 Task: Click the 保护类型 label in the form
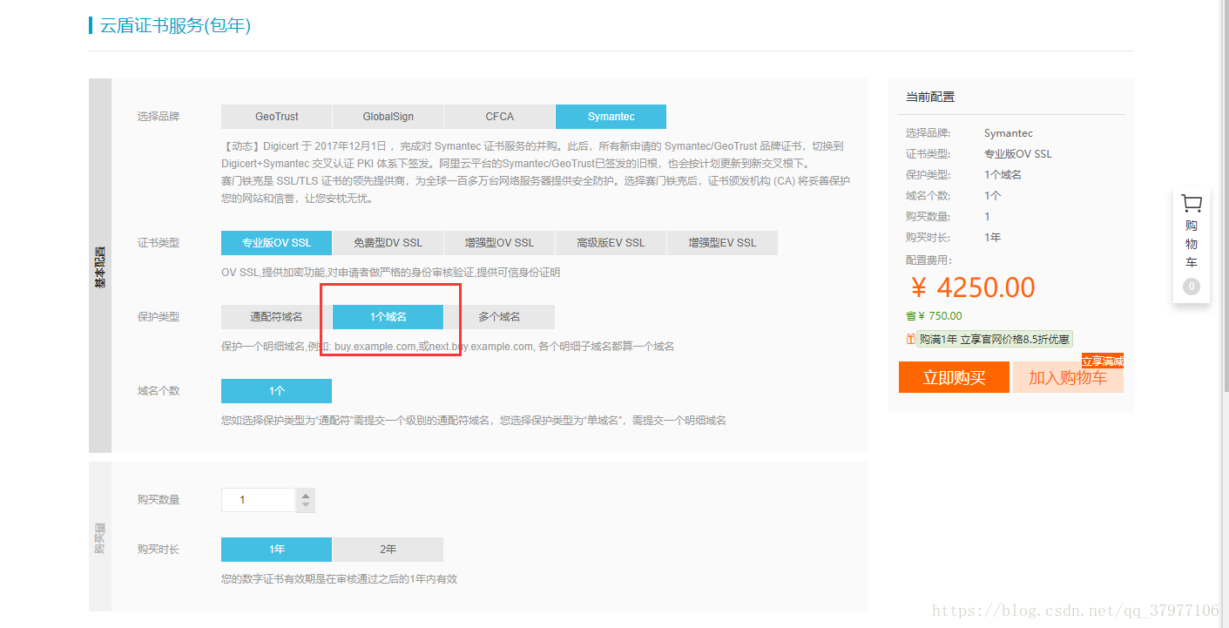pyautogui.click(x=159, y=317)
